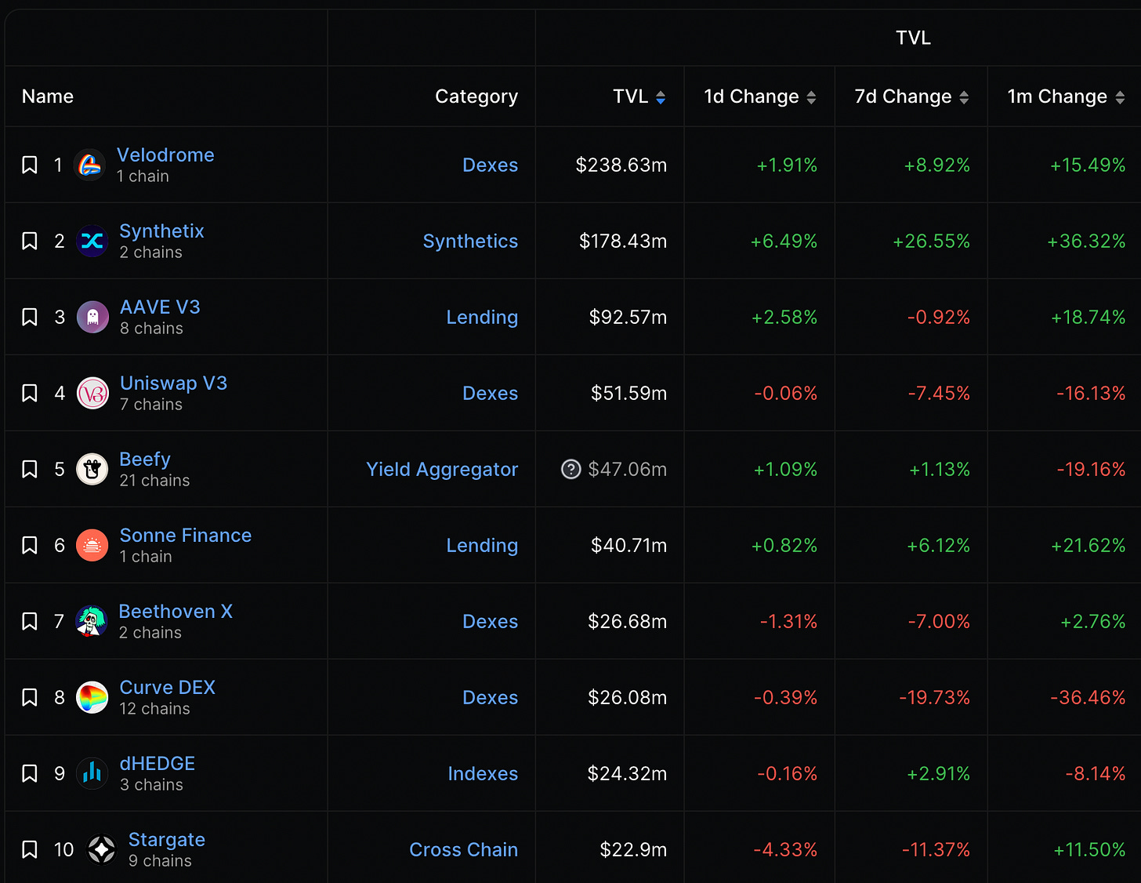Select the +26.55% 7d change value
Image resolution: width=1141 pixels, height=883 pixels.
click(x=931, y=241)
